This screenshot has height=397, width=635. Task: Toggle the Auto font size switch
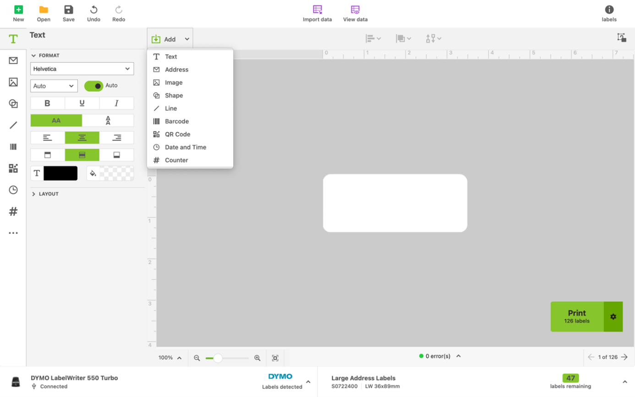point(94,86)
